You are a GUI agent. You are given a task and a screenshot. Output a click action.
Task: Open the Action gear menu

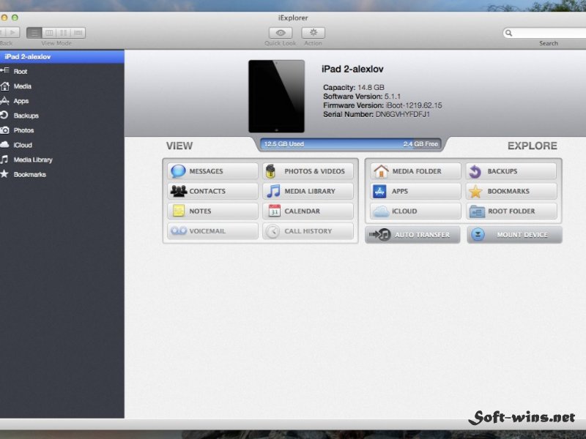coord(314,33)
